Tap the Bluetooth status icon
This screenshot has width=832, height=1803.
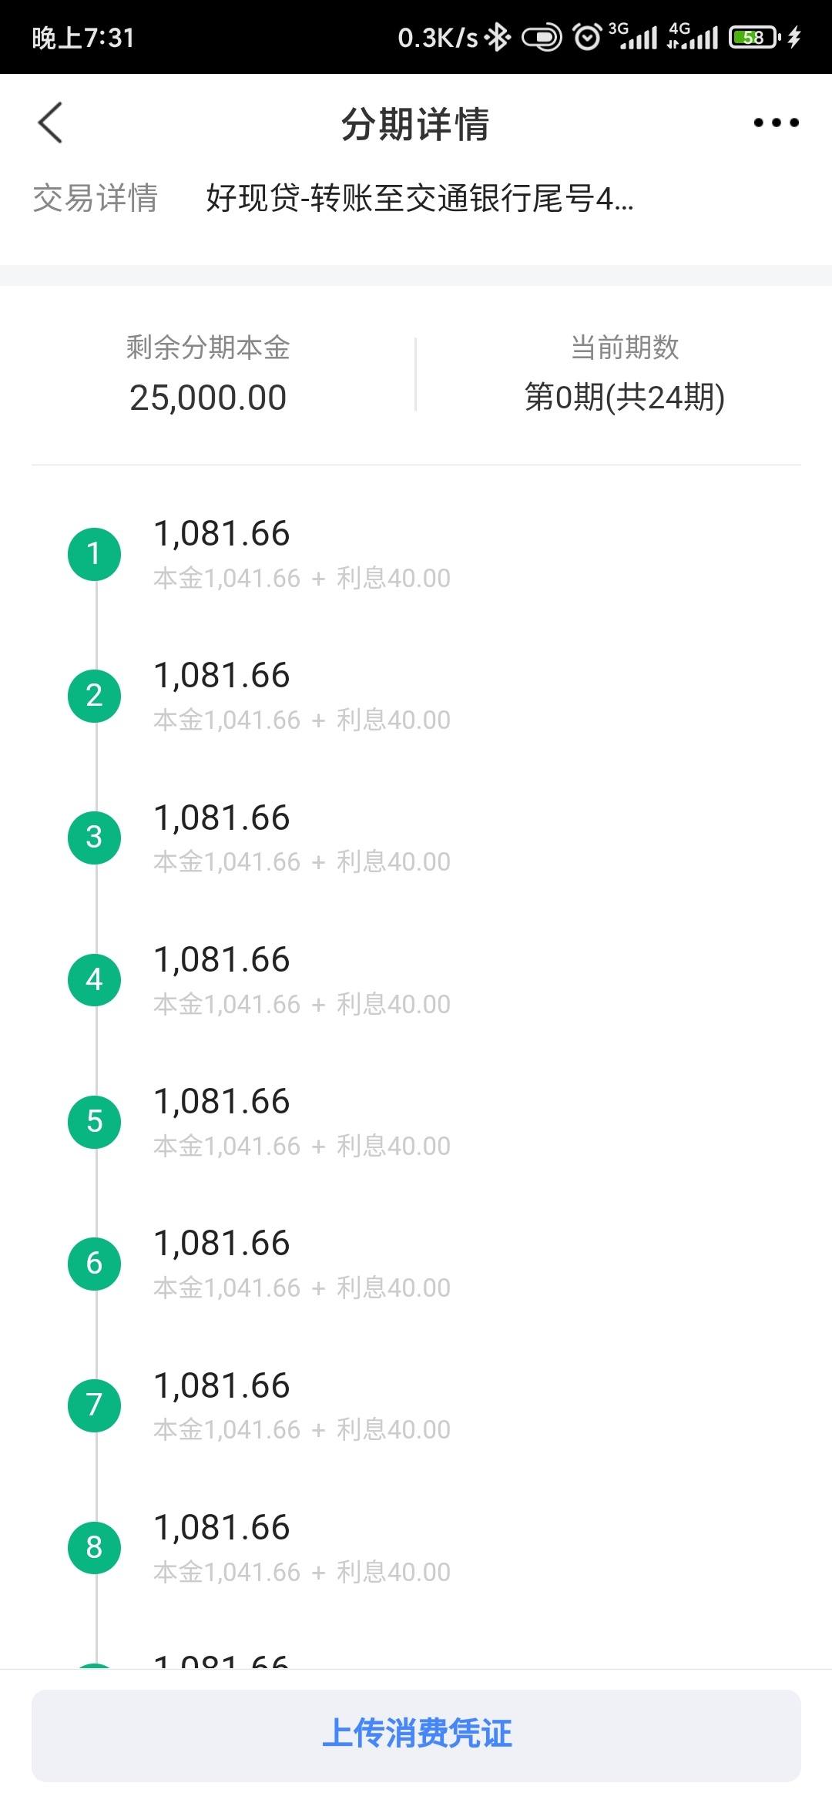coord(498,37)
